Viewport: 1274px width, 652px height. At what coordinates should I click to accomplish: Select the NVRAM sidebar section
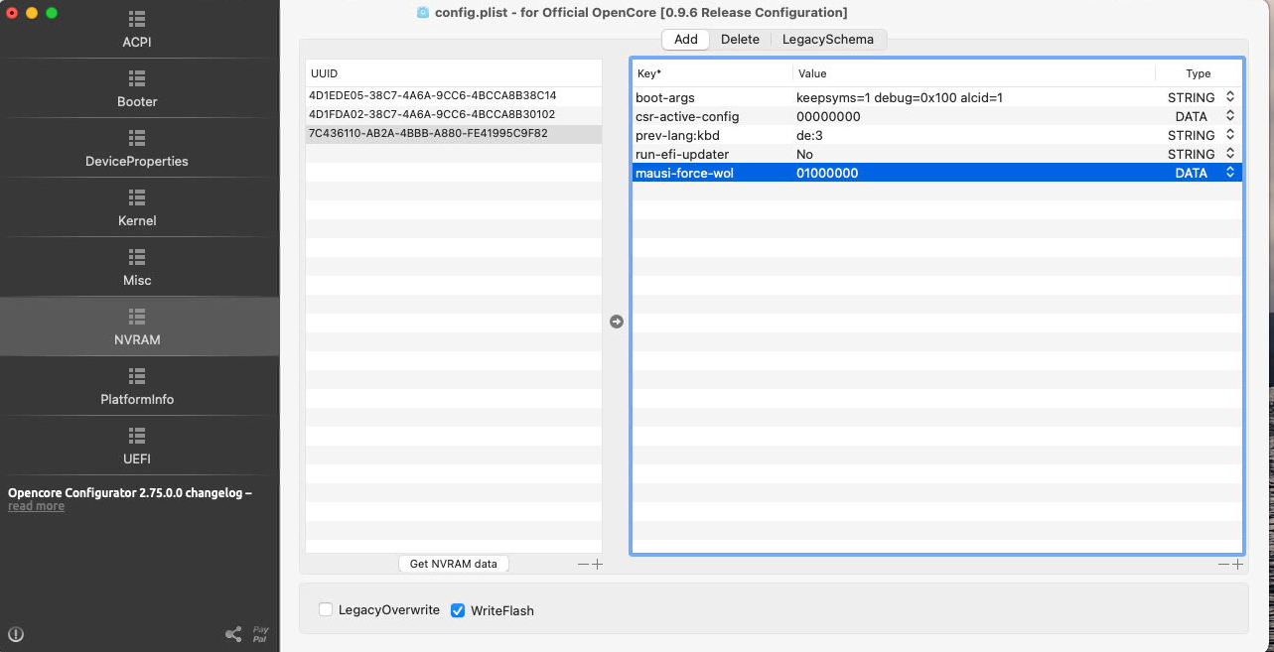coord(137,327)
